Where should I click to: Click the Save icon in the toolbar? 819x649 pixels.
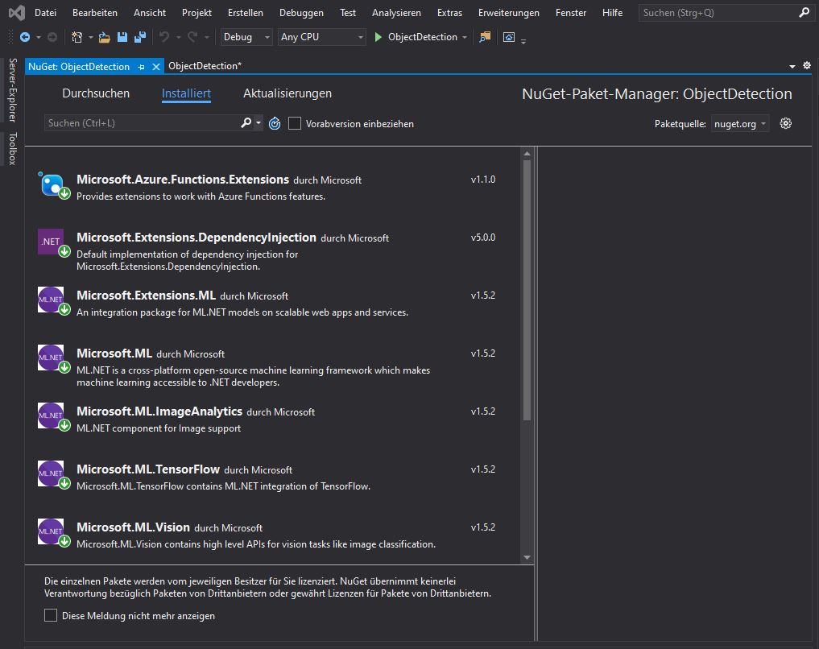click(x=123, y=37)
